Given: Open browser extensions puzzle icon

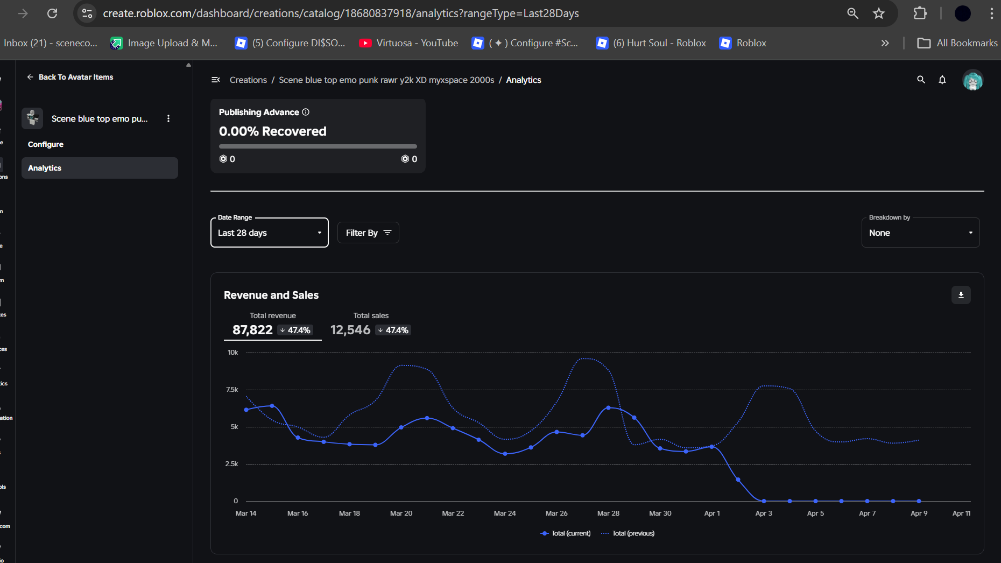Looking at the screenshot, I should pos(920,13).
